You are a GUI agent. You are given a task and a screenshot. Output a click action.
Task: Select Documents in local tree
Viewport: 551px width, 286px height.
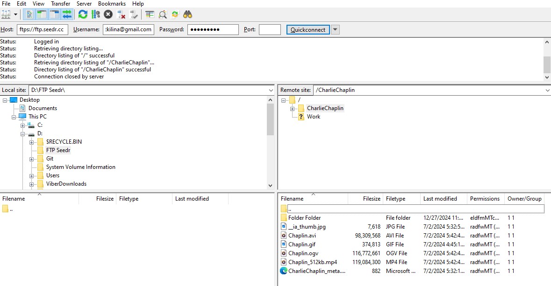pos(43,108)
